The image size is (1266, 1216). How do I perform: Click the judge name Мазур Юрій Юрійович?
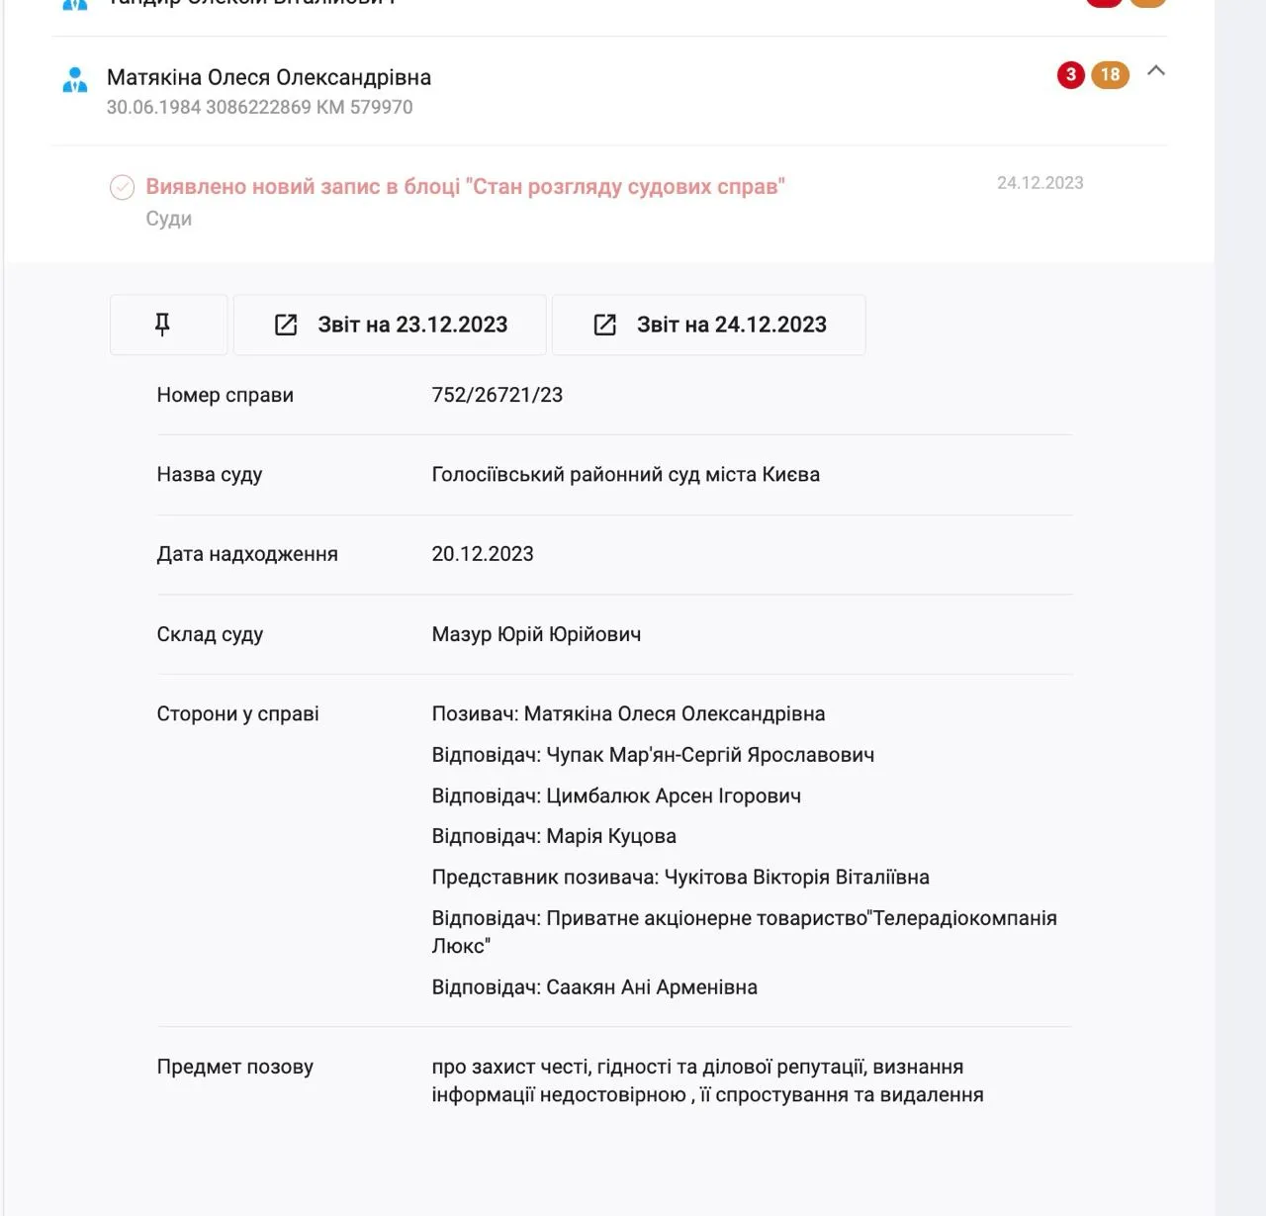coord(536,634)
